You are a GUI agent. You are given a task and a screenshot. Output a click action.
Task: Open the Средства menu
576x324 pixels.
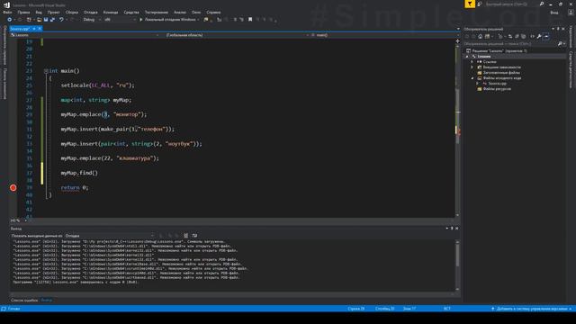131,12
